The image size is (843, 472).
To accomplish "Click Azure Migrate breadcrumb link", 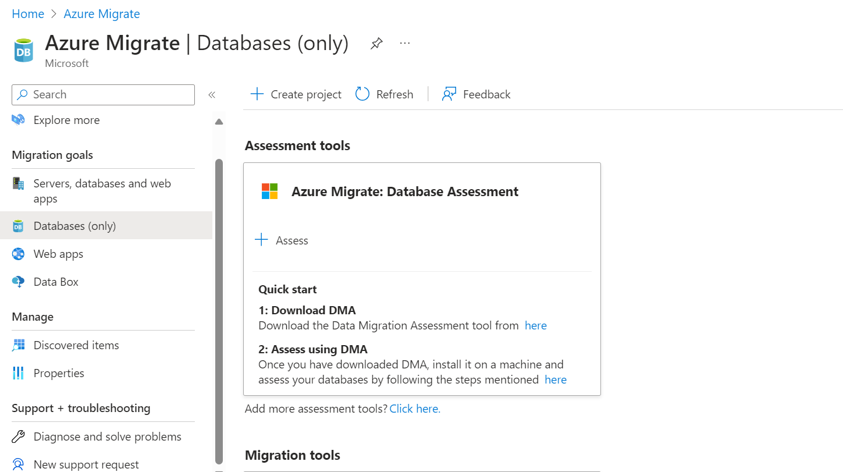I will tap(102, 14).
